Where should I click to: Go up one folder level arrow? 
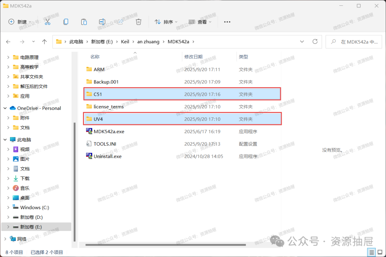pos(44,42)
